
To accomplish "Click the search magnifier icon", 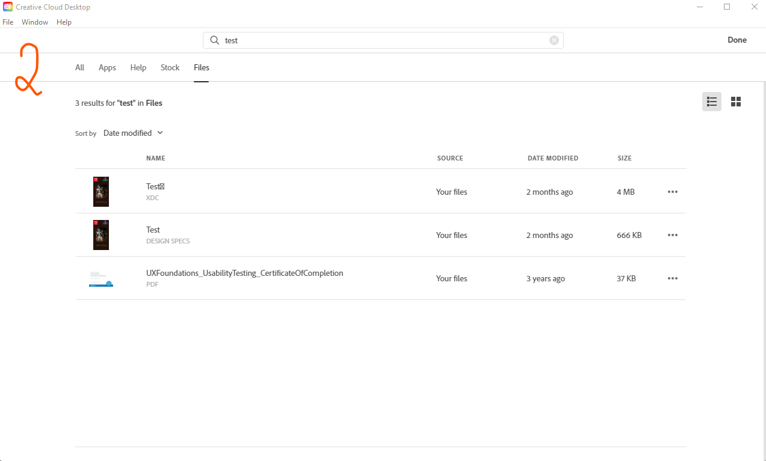I will tap(215, 40).
